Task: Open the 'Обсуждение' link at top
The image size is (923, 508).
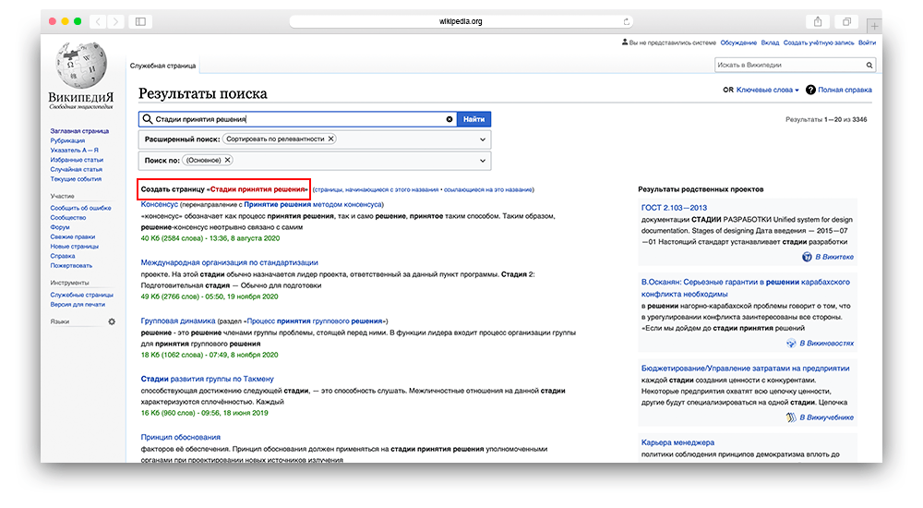Action: [738, 42]
